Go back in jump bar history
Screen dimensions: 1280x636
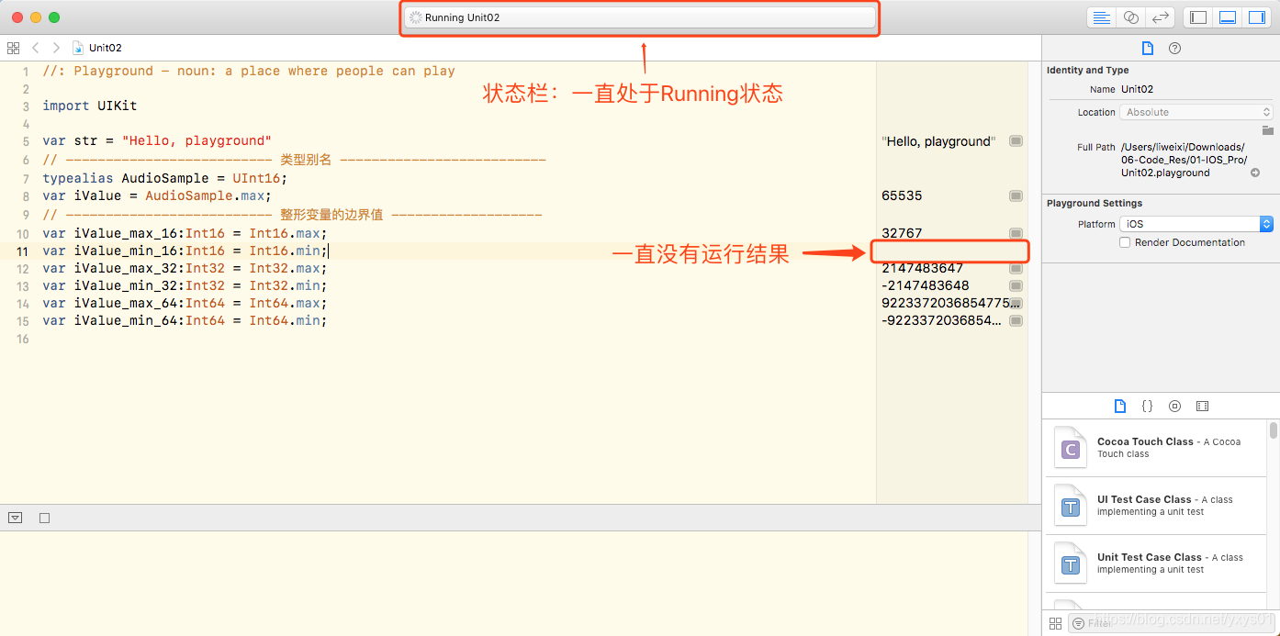pyautogui.click(x=35, y=48)
